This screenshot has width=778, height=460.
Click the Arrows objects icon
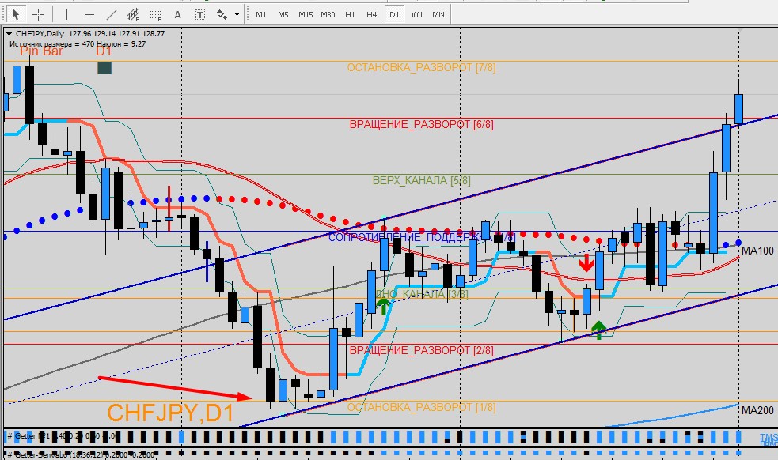point(222,14)
